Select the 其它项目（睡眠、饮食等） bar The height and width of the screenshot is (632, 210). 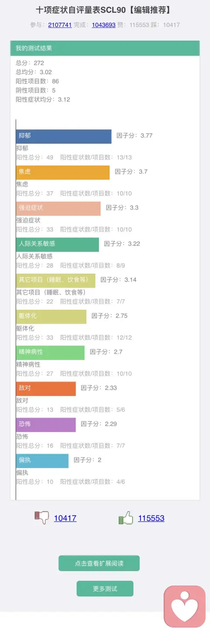point(56,280)
